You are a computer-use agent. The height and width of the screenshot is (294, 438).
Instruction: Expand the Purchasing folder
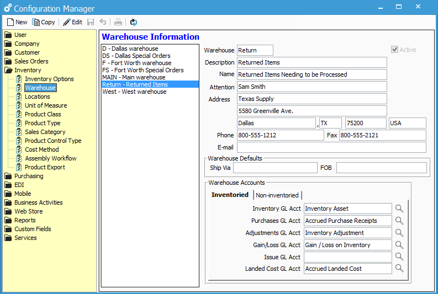coord(8,176)
